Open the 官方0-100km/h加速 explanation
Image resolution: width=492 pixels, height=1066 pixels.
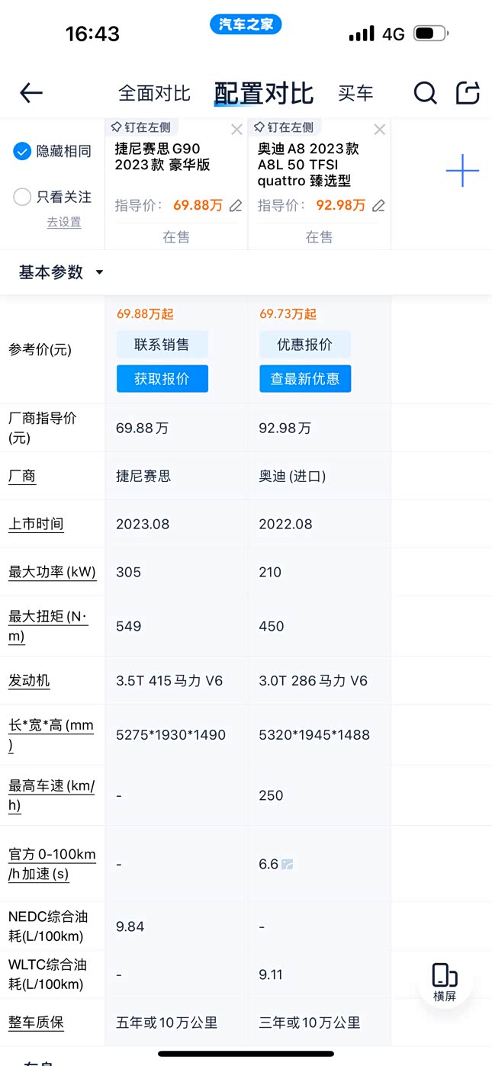tap(52, 864)
